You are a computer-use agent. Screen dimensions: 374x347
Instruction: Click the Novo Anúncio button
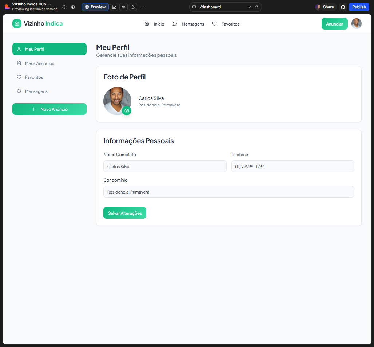tap(49, 109)
